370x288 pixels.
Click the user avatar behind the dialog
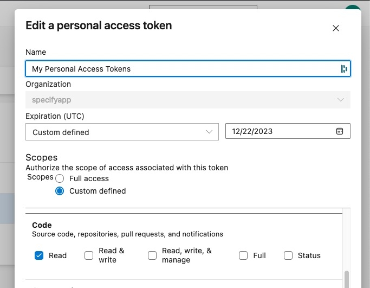point(353,7)
